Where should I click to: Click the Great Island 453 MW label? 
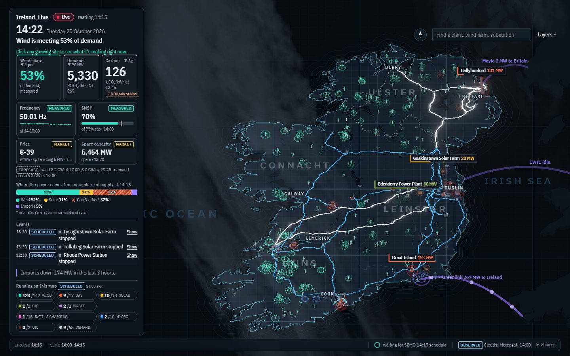[412, 258]
